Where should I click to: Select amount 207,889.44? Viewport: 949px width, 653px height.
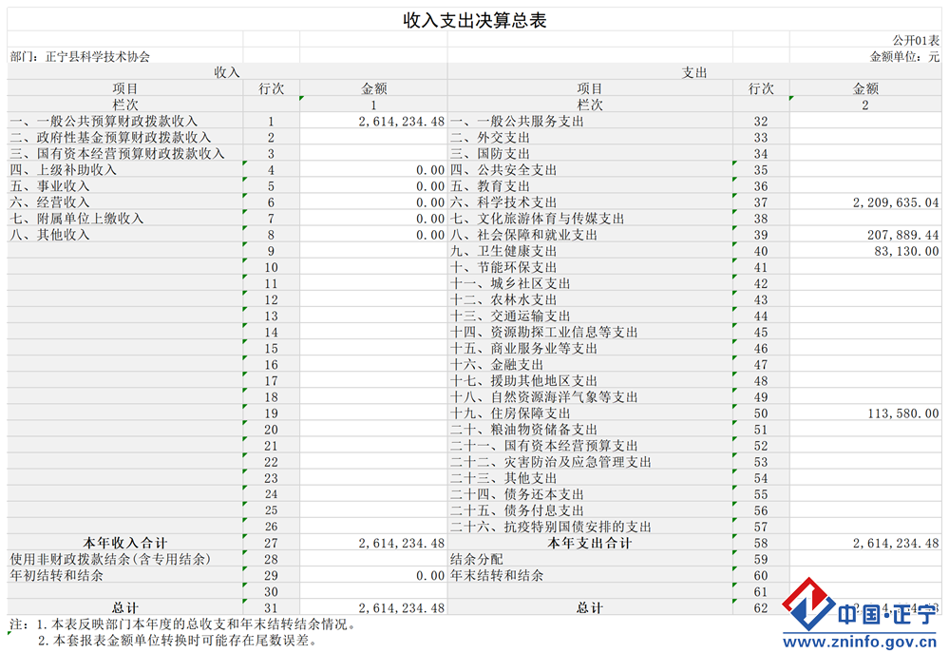pyautogui.click(x=903, y=235)
